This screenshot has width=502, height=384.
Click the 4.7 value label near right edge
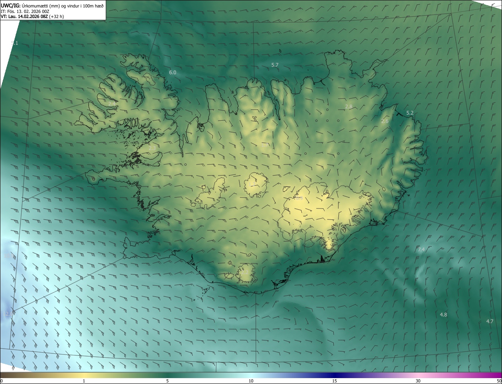coord(490,321)
